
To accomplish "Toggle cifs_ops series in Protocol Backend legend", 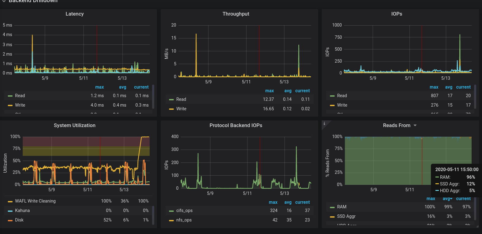I will [x=184, y=210].
